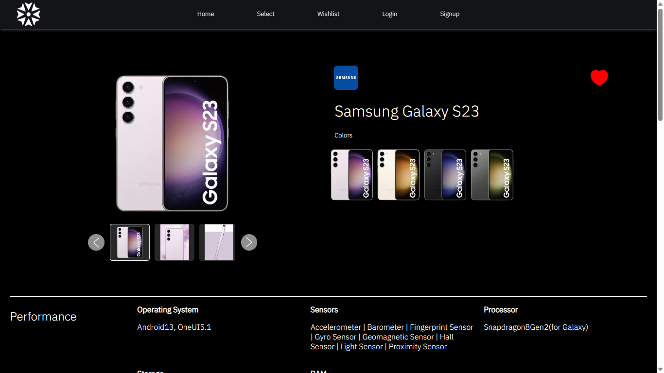The height and width of the screenshot is (373, 664).
Task: Click the large Galaxy S23 product image
Action: pos(172,143)
